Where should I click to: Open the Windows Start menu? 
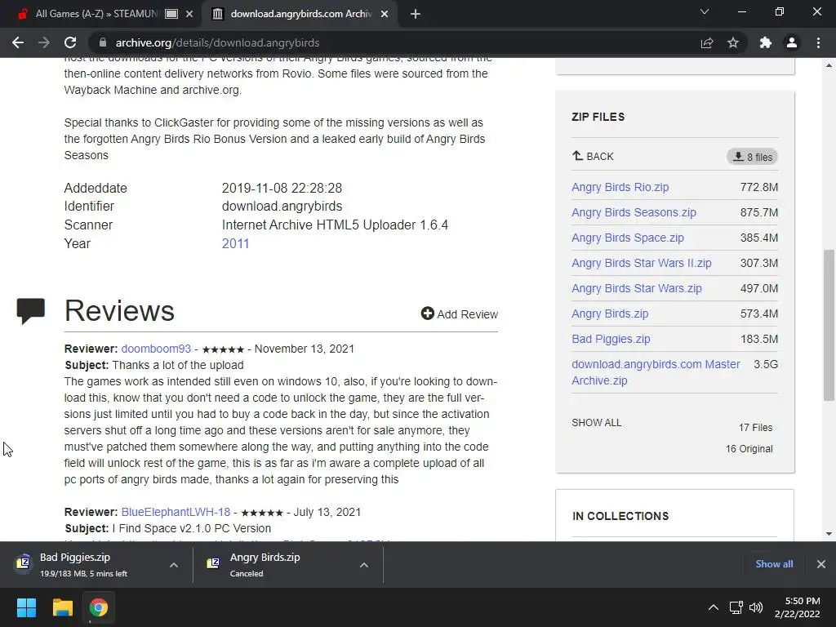tap(26, 607)
